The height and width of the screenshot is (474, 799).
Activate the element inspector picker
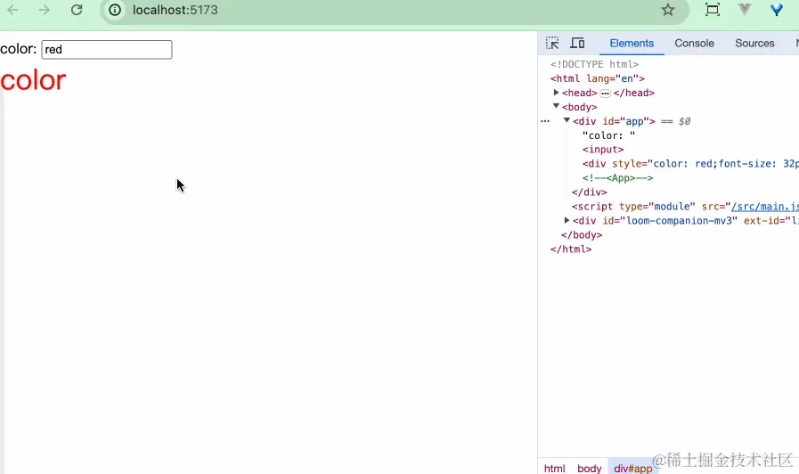click(552, 44)
